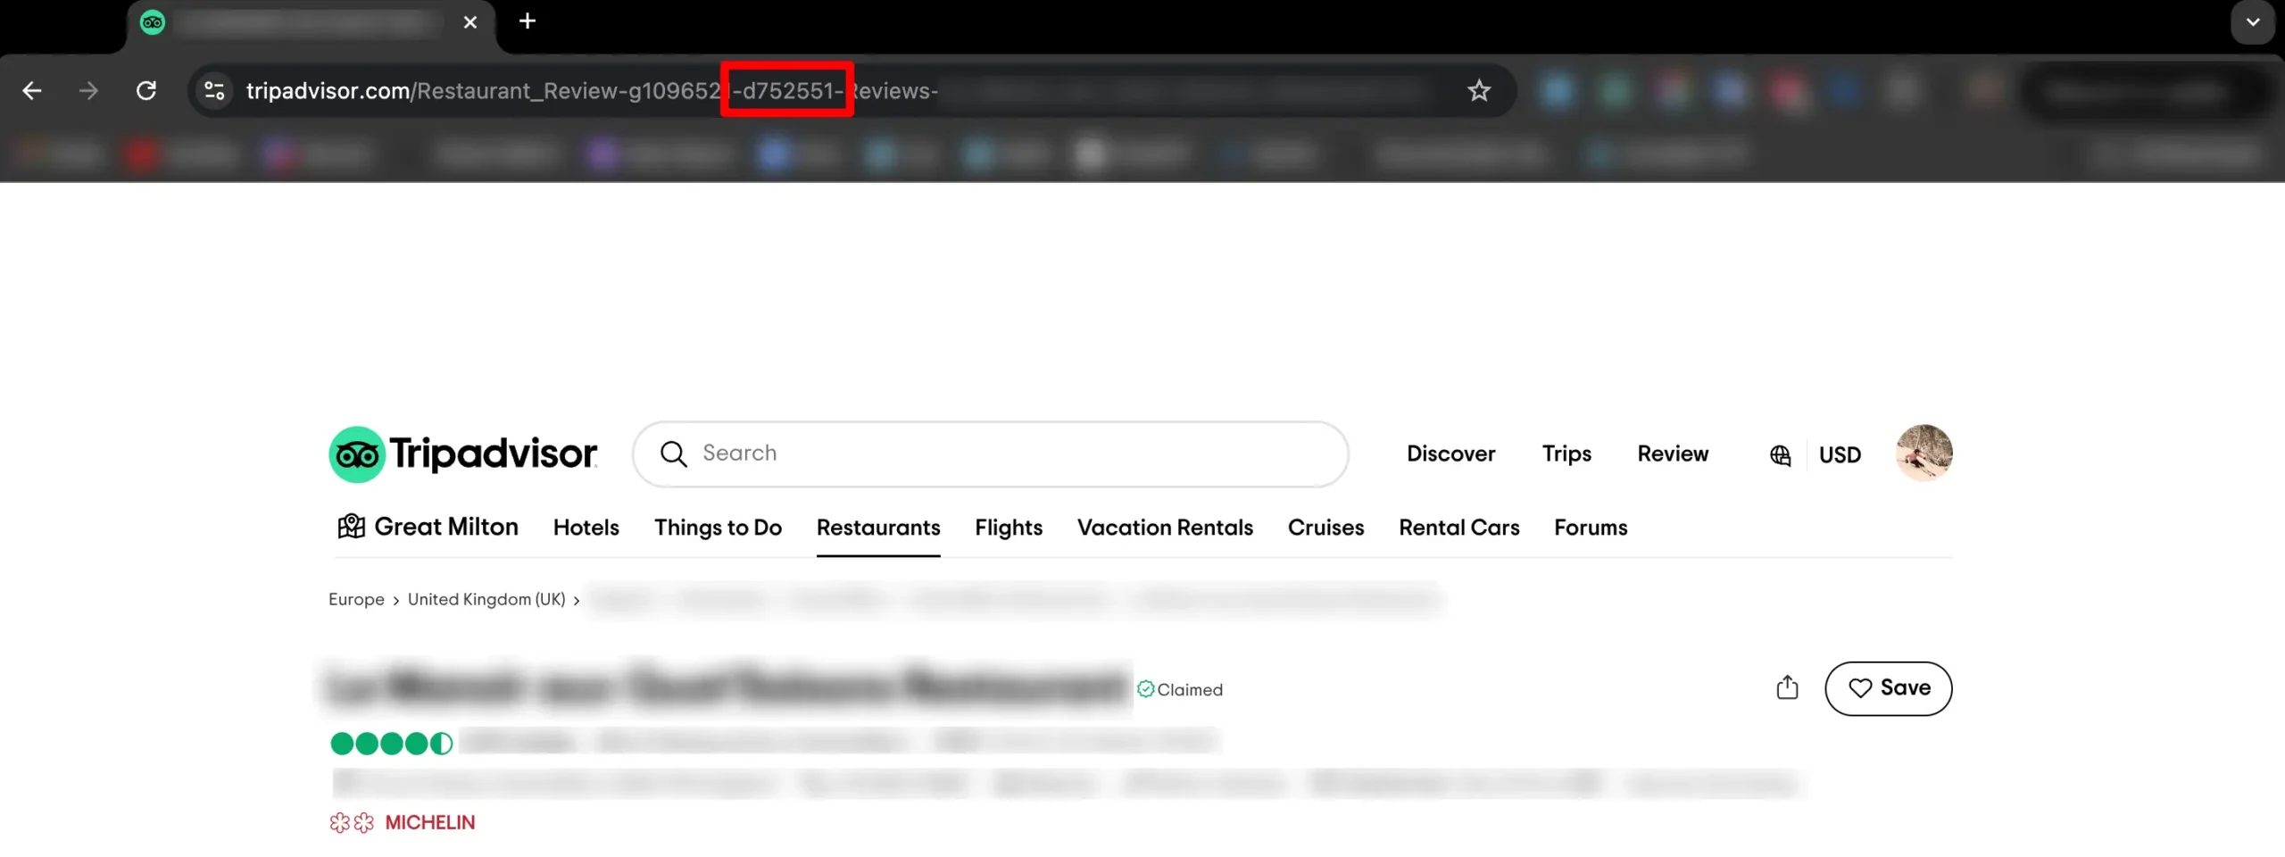The width and height of the screenshot is (2285, 857).
Task: Click the map pin icon beside Great Milton
Action: tap(350, 527)
